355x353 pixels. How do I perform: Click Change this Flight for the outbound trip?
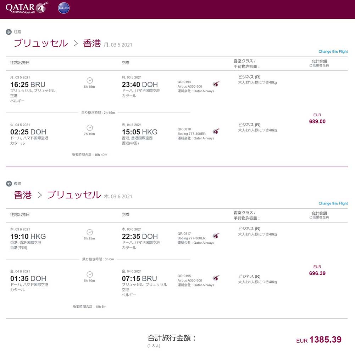[x=333, y=52]
